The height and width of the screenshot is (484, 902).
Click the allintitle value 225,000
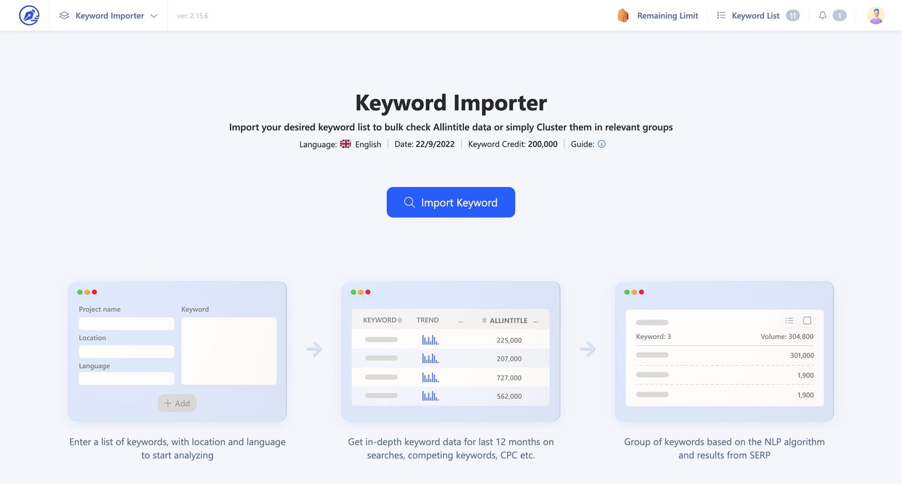[x=509, y=340]
